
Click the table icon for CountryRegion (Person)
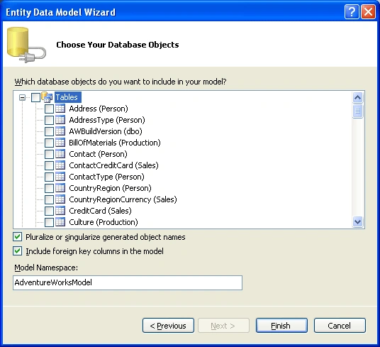click(60, 188)
